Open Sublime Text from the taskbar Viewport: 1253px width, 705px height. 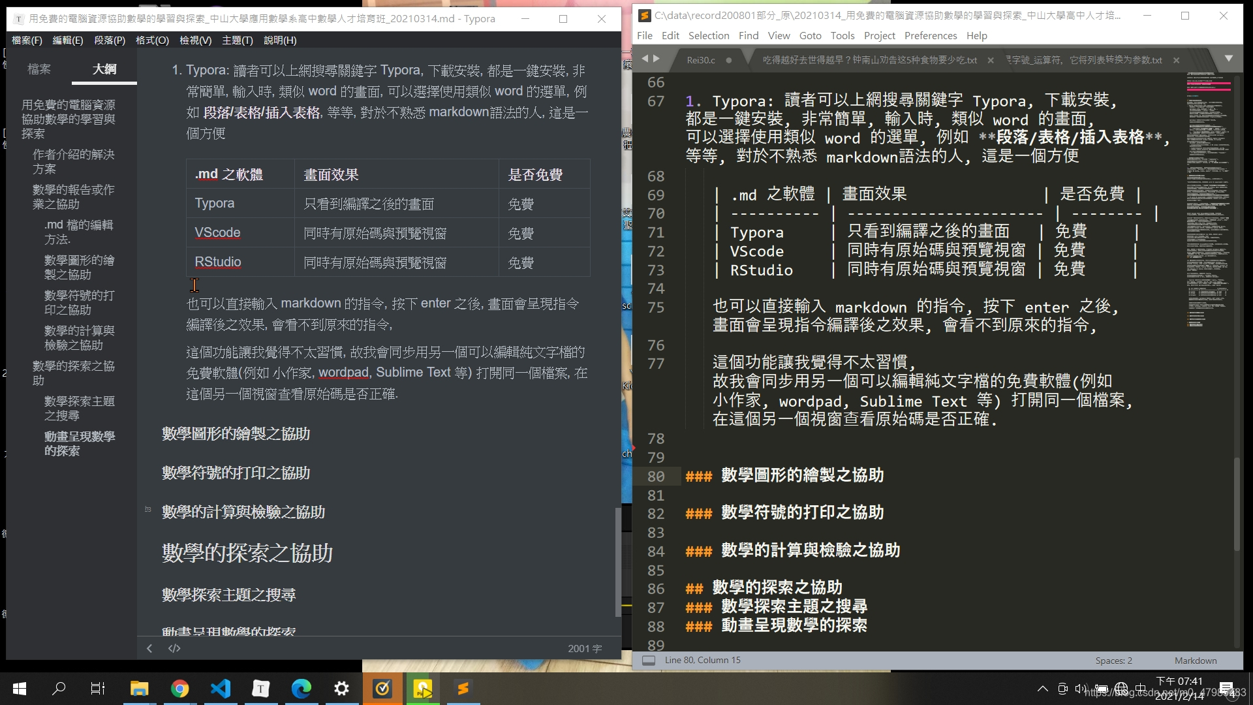click(463, 689)
